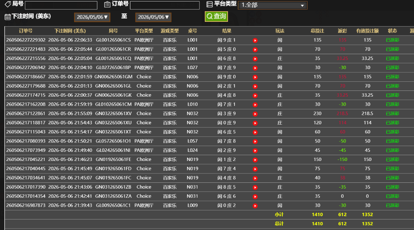Click the green 查询 search button
Viewport: 414px width, 230px height.
click(216, 16)
